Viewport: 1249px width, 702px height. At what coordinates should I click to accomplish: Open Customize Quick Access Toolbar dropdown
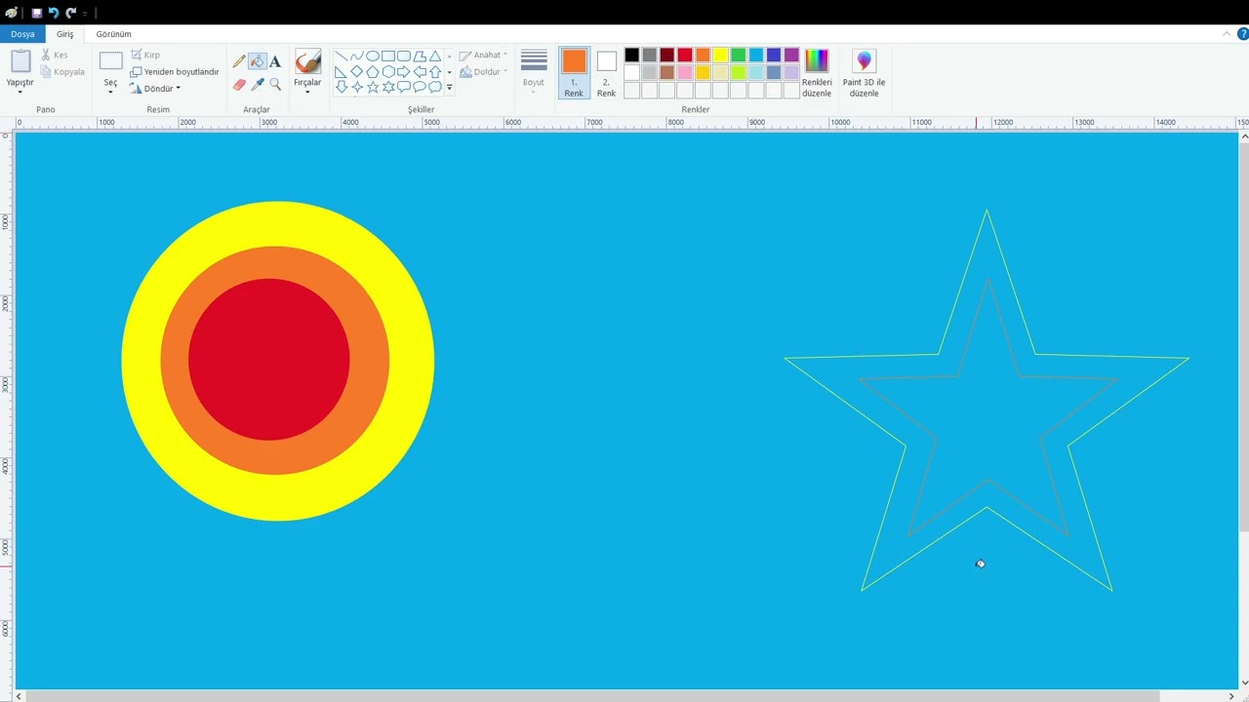tap(85, 14)
